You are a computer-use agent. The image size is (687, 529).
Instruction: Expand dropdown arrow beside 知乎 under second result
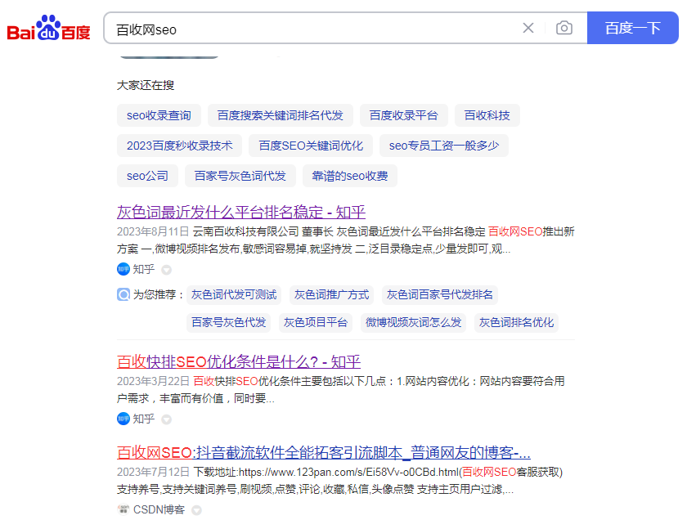point(166,419)
